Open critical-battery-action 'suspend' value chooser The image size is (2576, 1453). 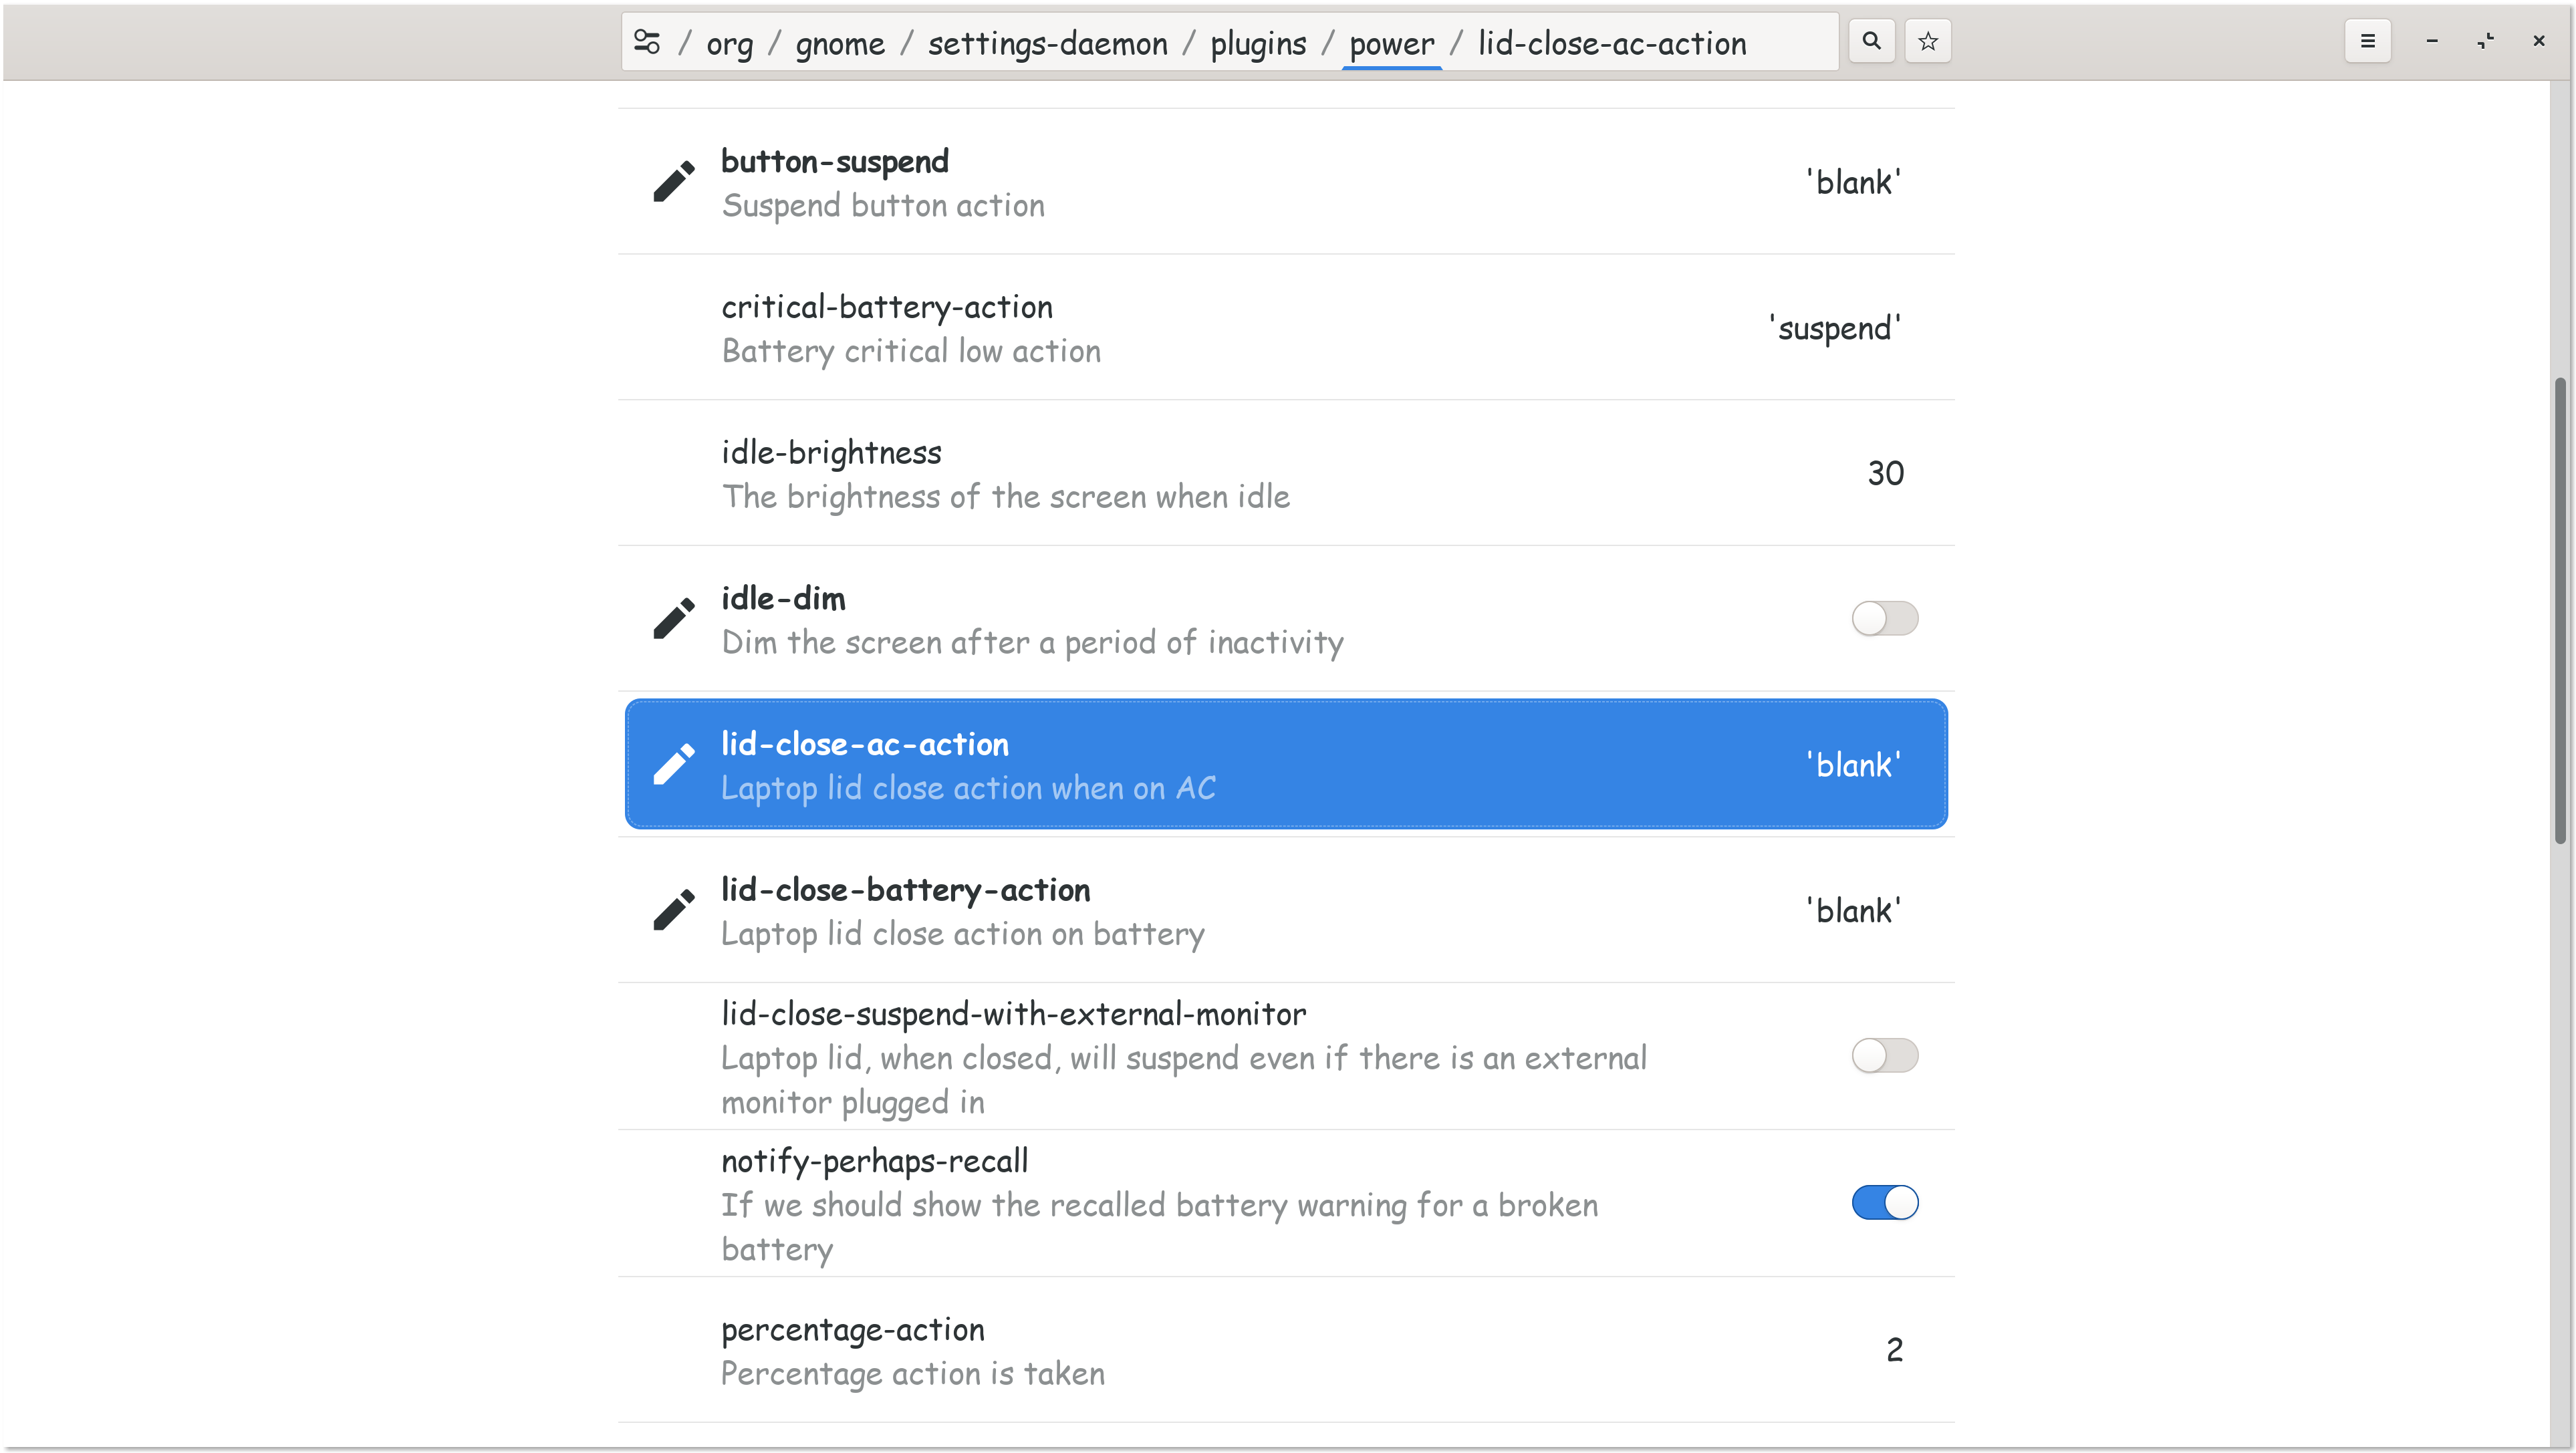point(1835,329)
